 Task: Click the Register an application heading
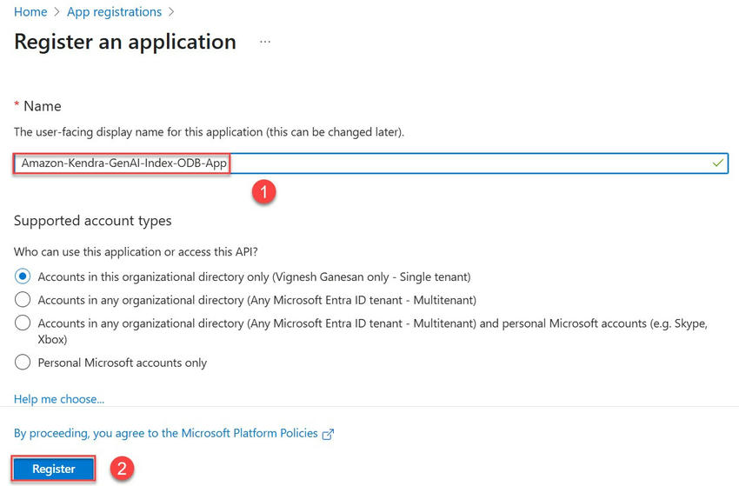125,42
